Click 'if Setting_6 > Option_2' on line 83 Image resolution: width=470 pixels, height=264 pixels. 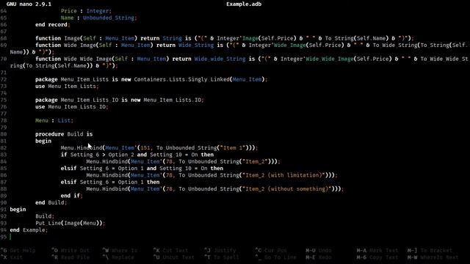pyautogui.click(x=98, y=155)
